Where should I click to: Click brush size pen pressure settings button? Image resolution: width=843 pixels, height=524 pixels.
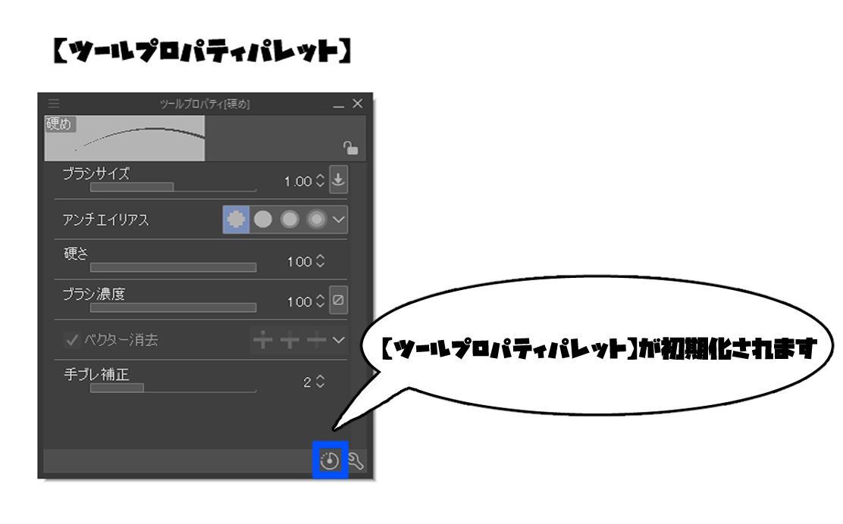coord(338,179)
